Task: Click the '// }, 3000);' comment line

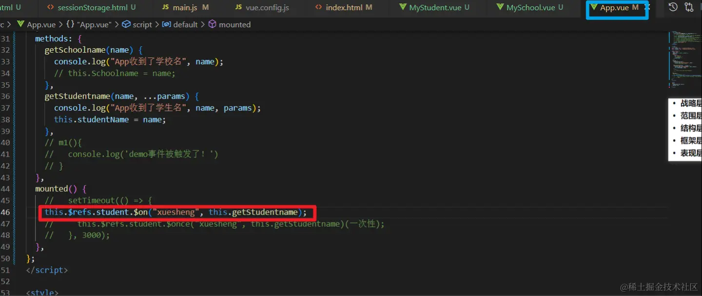Action: 77,235
